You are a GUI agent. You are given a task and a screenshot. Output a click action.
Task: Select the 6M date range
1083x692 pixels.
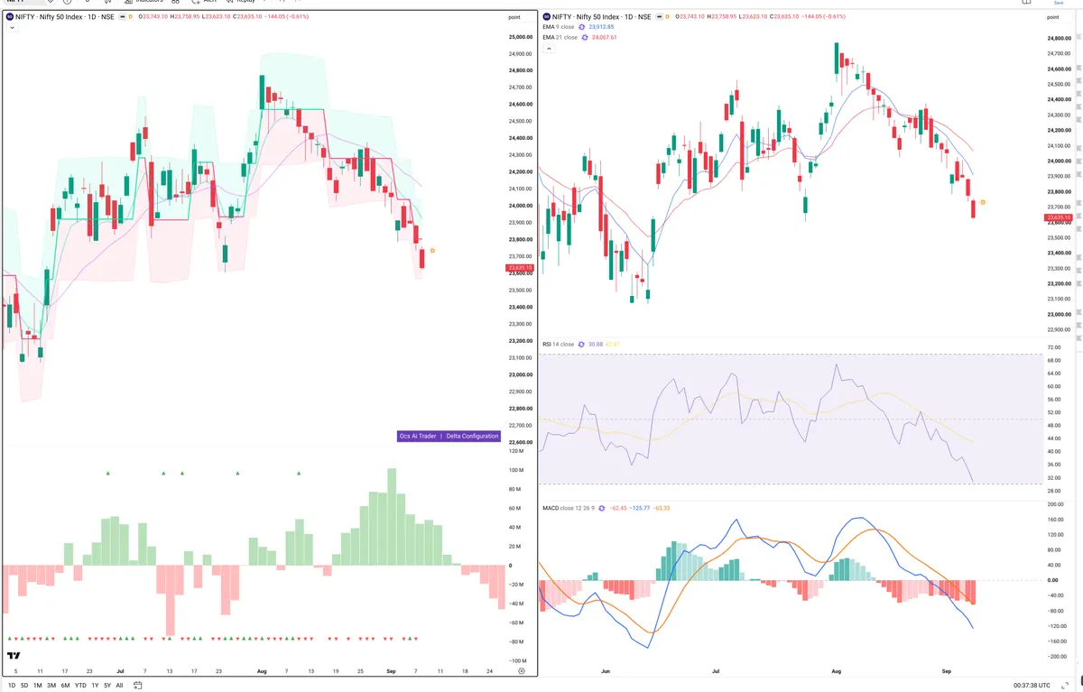click(65, 686)
